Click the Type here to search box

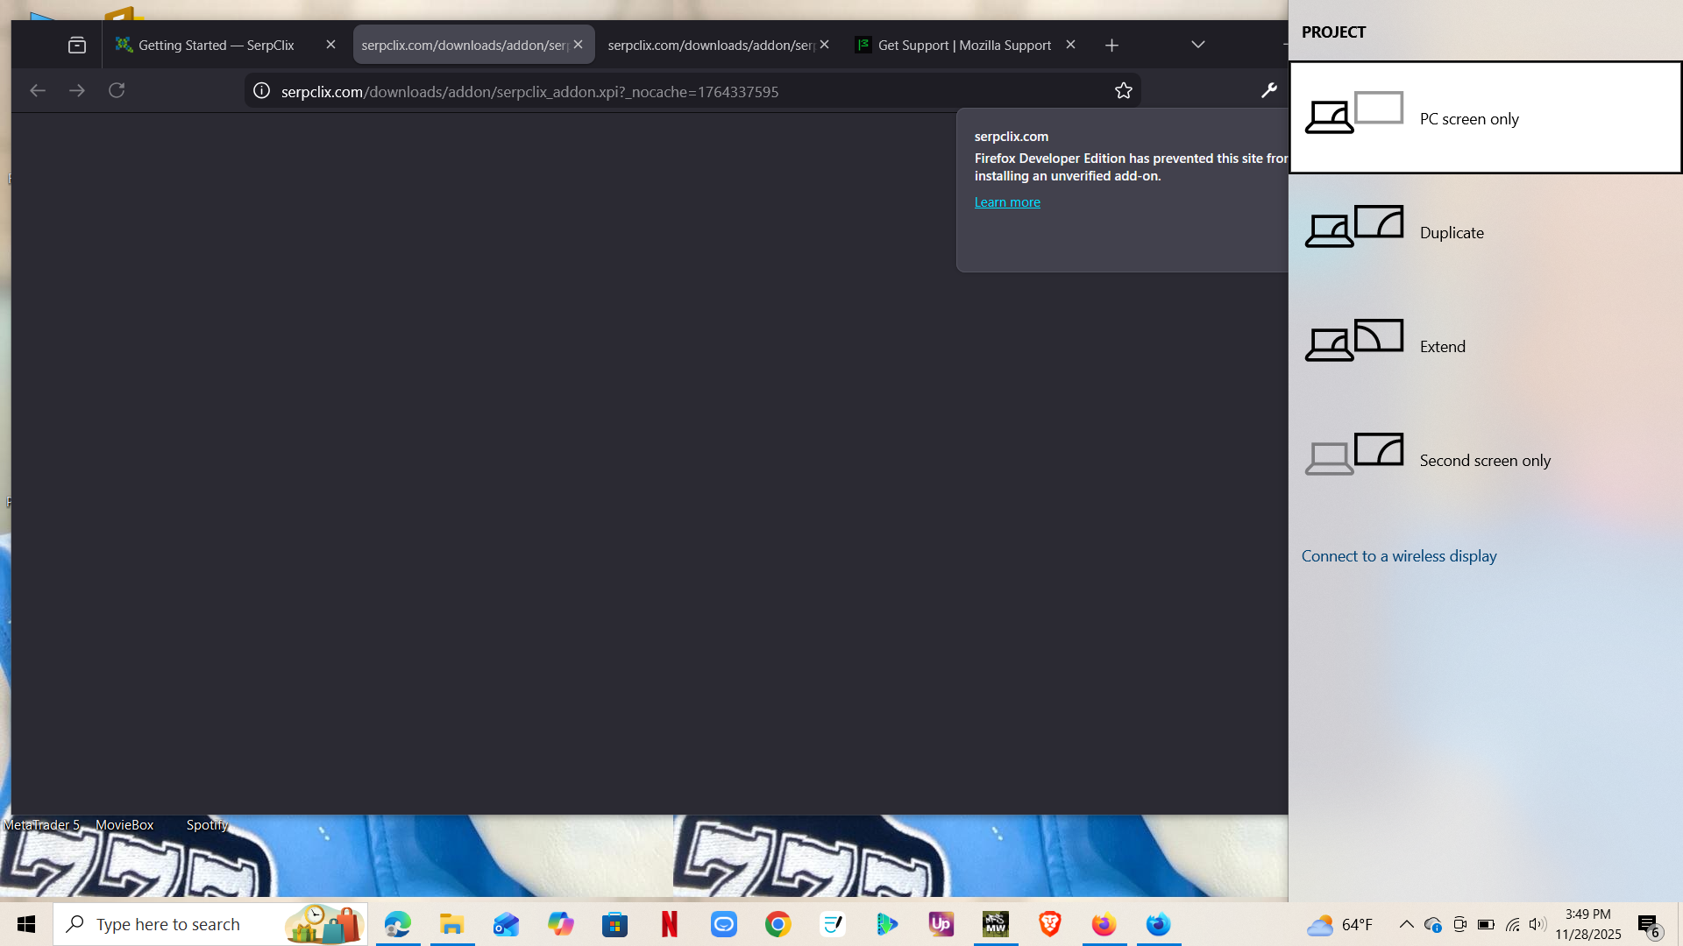(167, 924)
